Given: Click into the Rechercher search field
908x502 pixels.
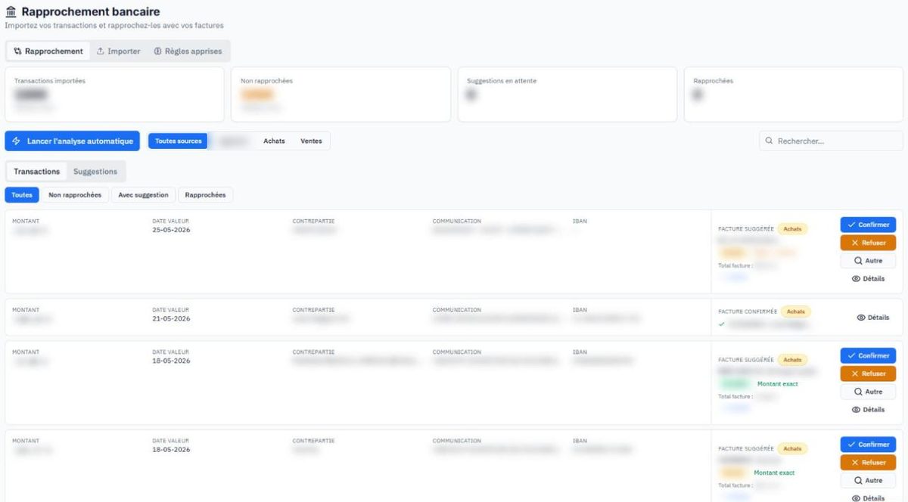Looking at the screenshot, I should pyautogui.click(x=831, y=141).
